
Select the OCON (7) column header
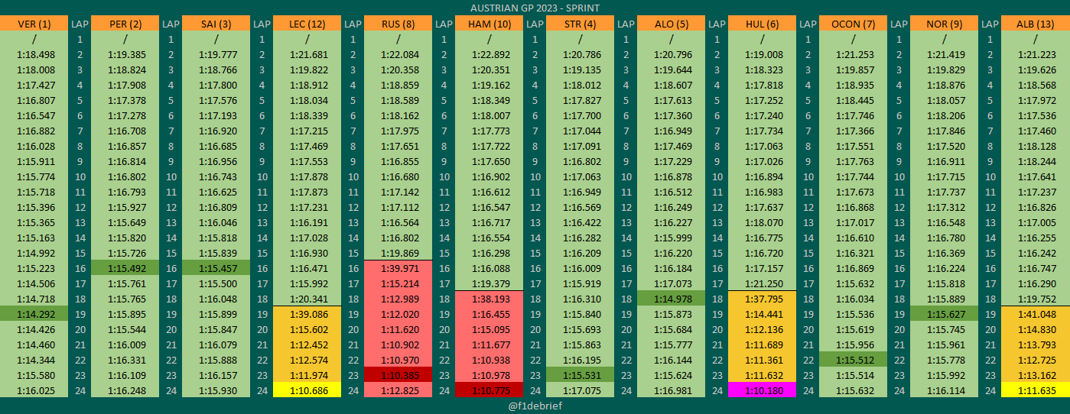854,24
